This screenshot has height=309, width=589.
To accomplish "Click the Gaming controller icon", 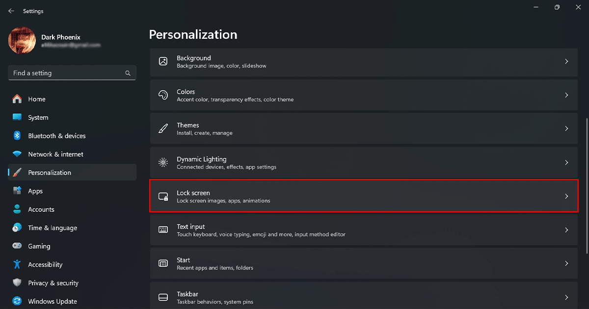I will point(17,246).
